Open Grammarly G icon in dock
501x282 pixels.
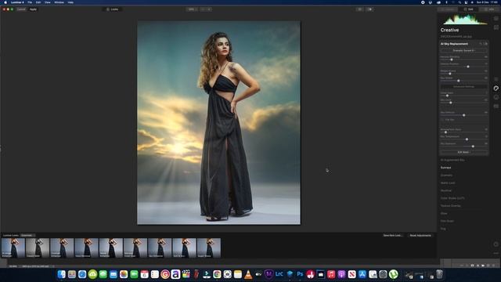[x=165, y=274]
